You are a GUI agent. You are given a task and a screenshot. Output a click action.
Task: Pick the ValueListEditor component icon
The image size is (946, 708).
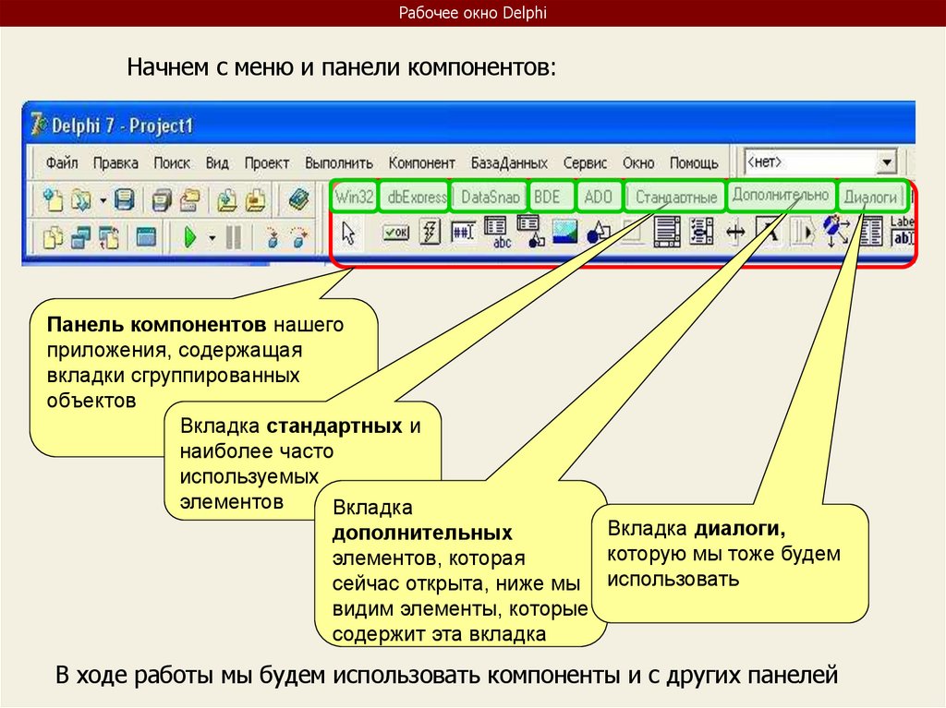point(870,233)
